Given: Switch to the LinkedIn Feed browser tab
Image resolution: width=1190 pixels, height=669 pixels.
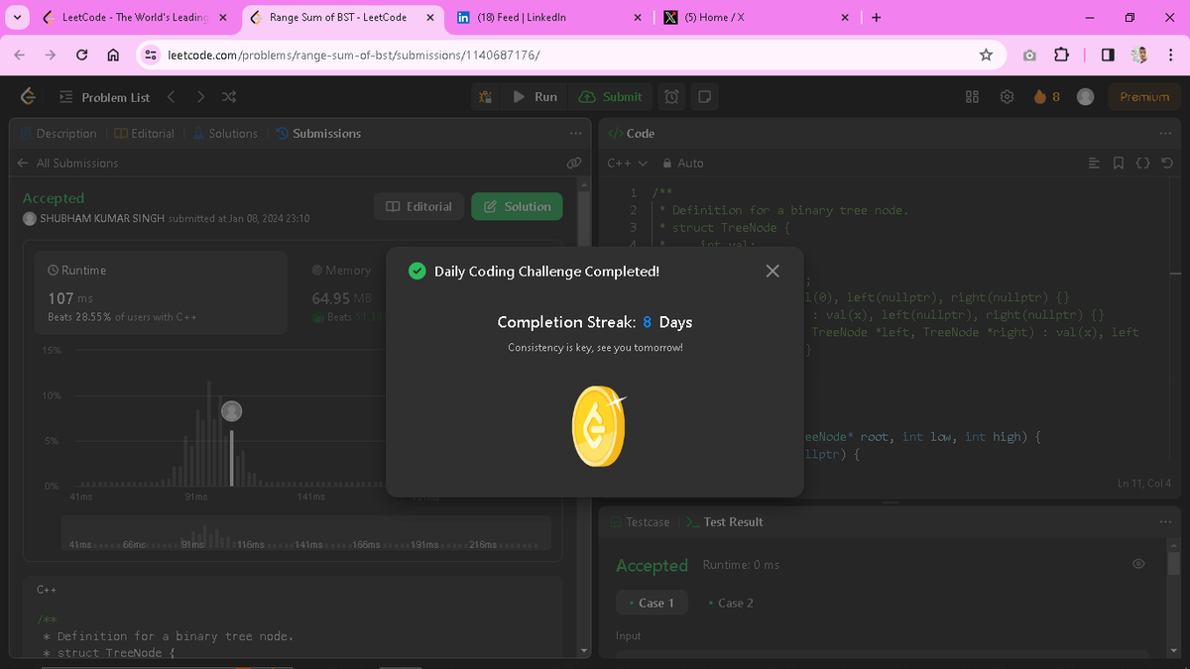Looking at the screenshot, I should (547, 17).
